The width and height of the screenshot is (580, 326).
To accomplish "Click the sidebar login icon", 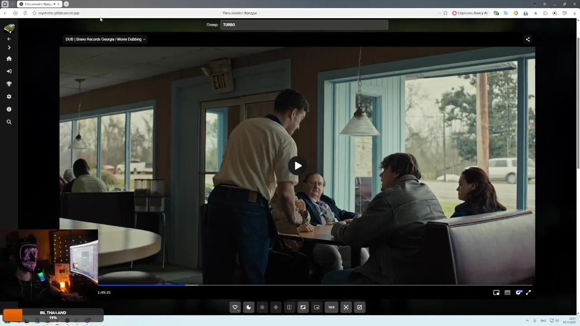I will coord(9,71).
